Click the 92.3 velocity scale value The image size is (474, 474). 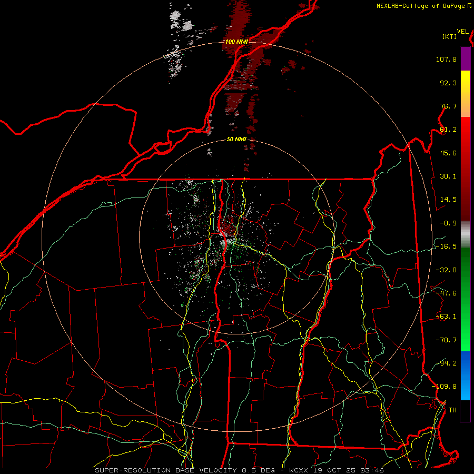(x=448, y=83)
